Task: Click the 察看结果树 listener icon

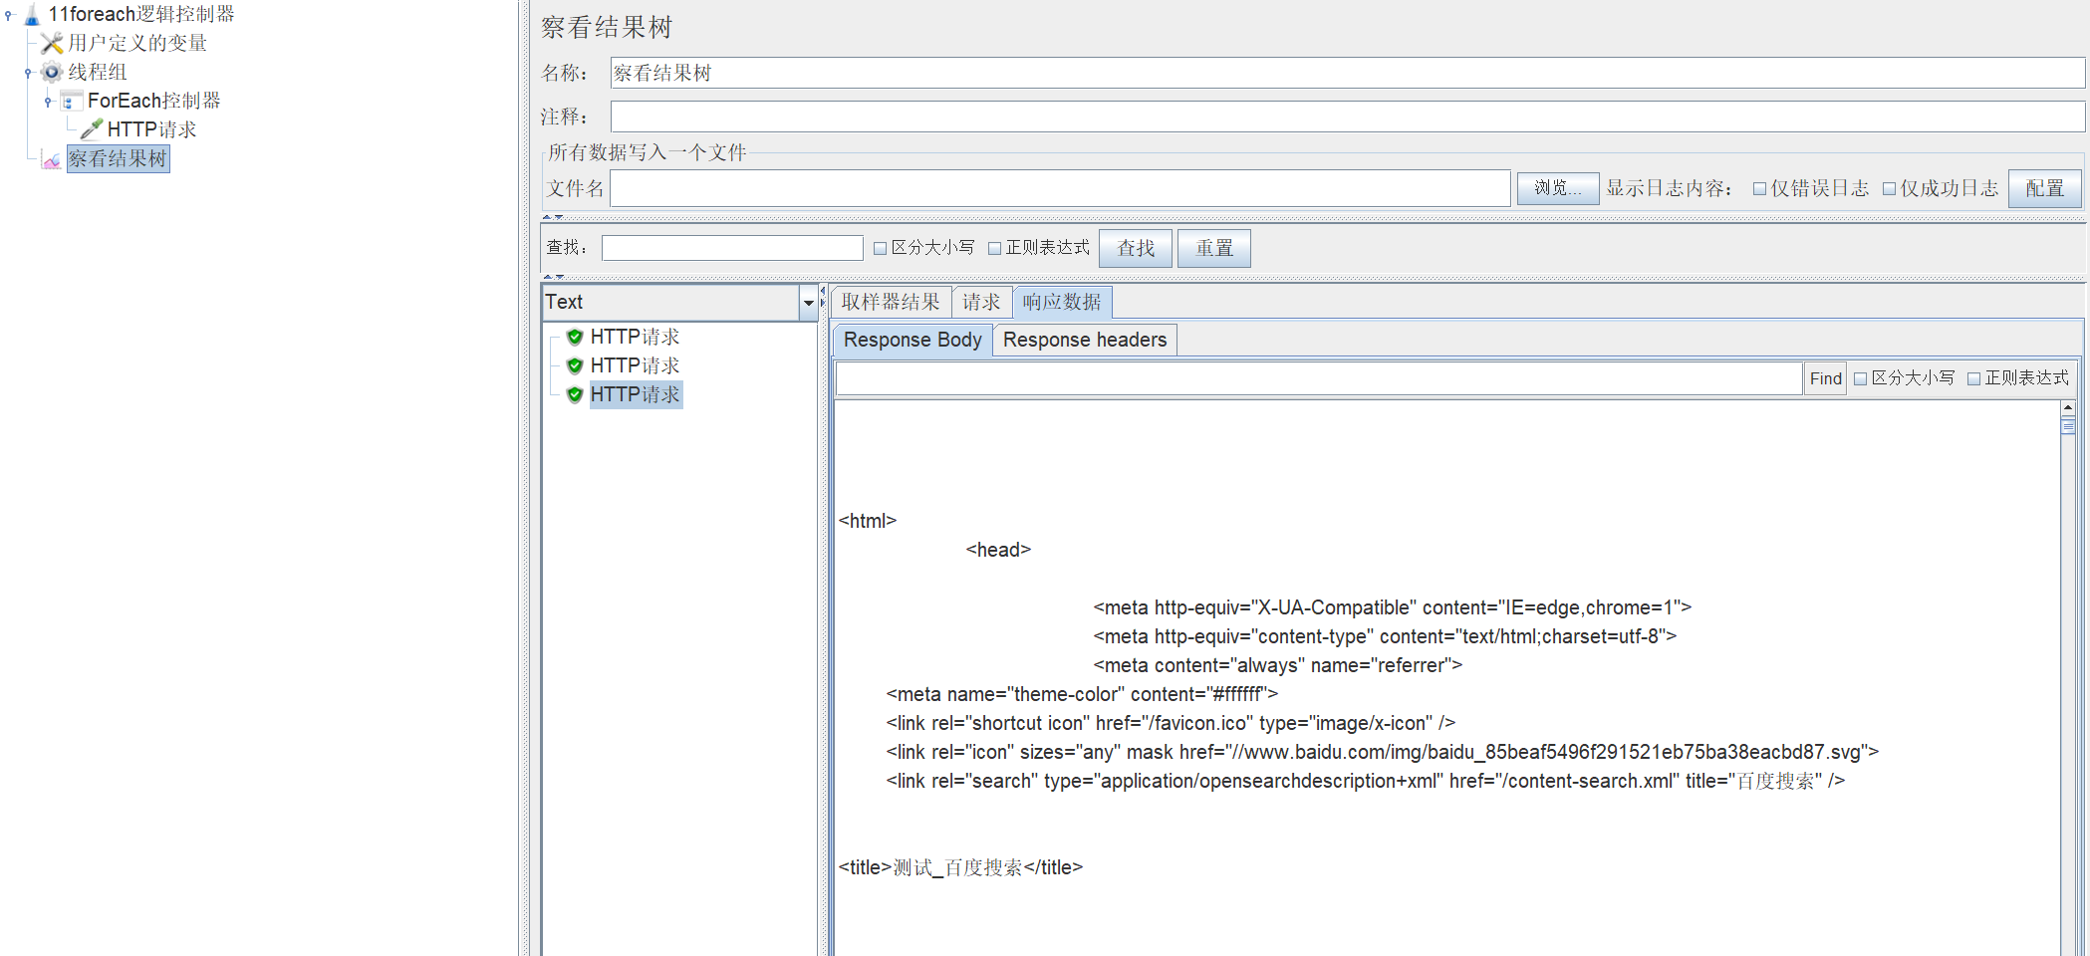Action: point(51,158)
